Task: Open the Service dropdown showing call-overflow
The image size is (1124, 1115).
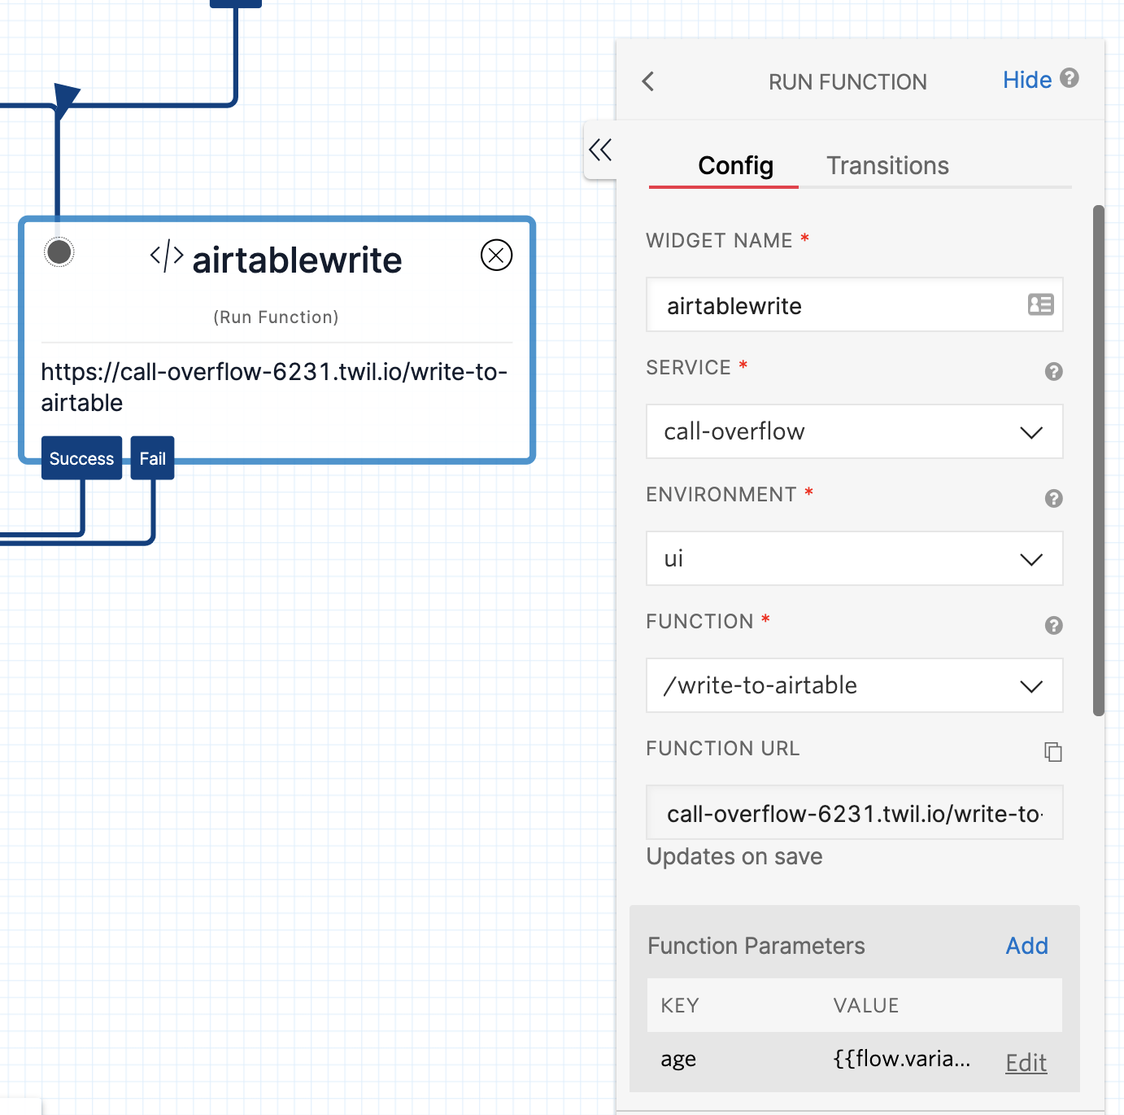Action: [x=854, y=431]
